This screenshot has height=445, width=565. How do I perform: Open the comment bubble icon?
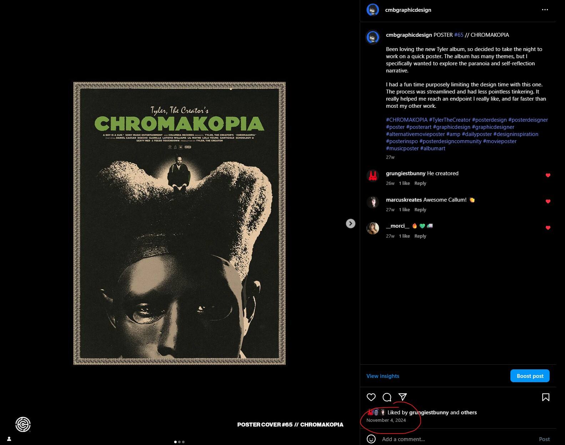pyautogui.click(x=387, y=397)
